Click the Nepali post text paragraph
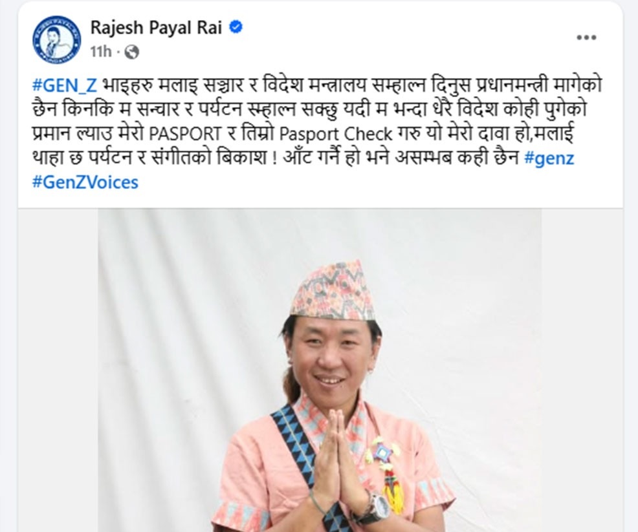The width and height of the screenshot is (638, 532). point(317,134)
